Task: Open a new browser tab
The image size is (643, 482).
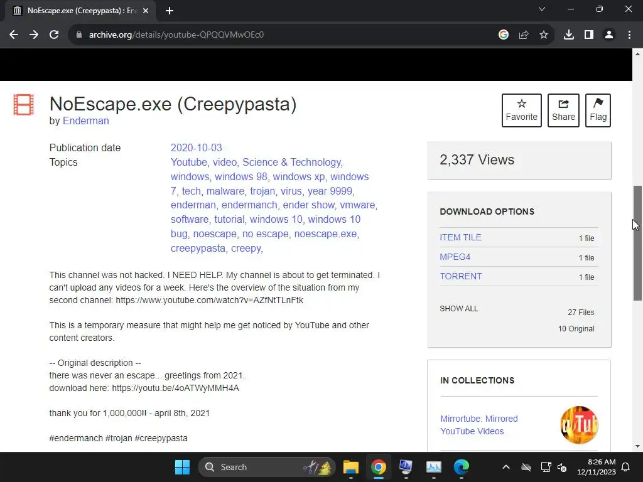Action: click(x=170, y=11)
